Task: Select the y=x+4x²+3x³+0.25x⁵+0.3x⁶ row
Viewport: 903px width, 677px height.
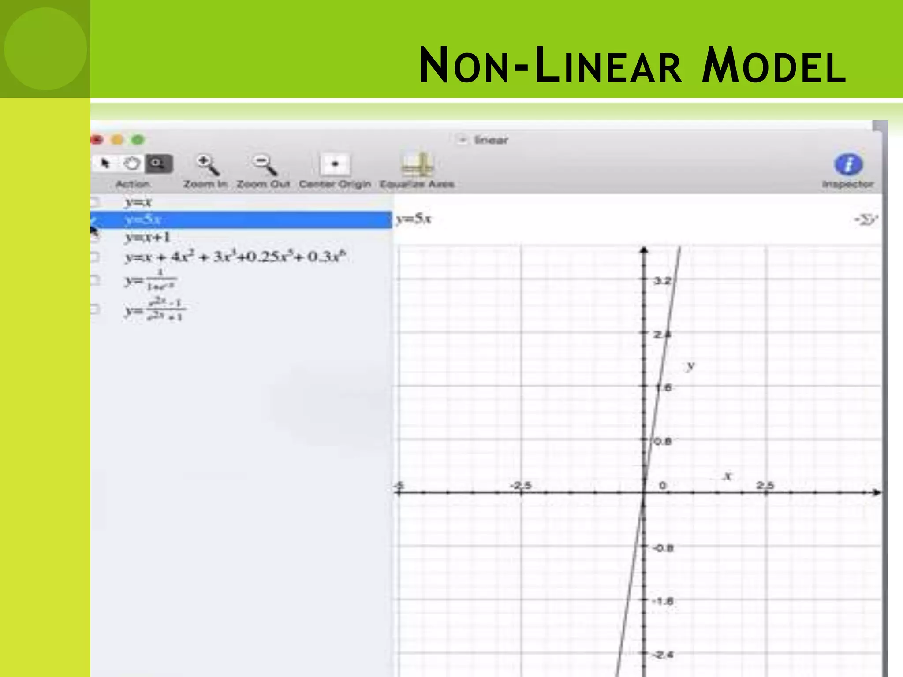Action: (x=241, y=257)
